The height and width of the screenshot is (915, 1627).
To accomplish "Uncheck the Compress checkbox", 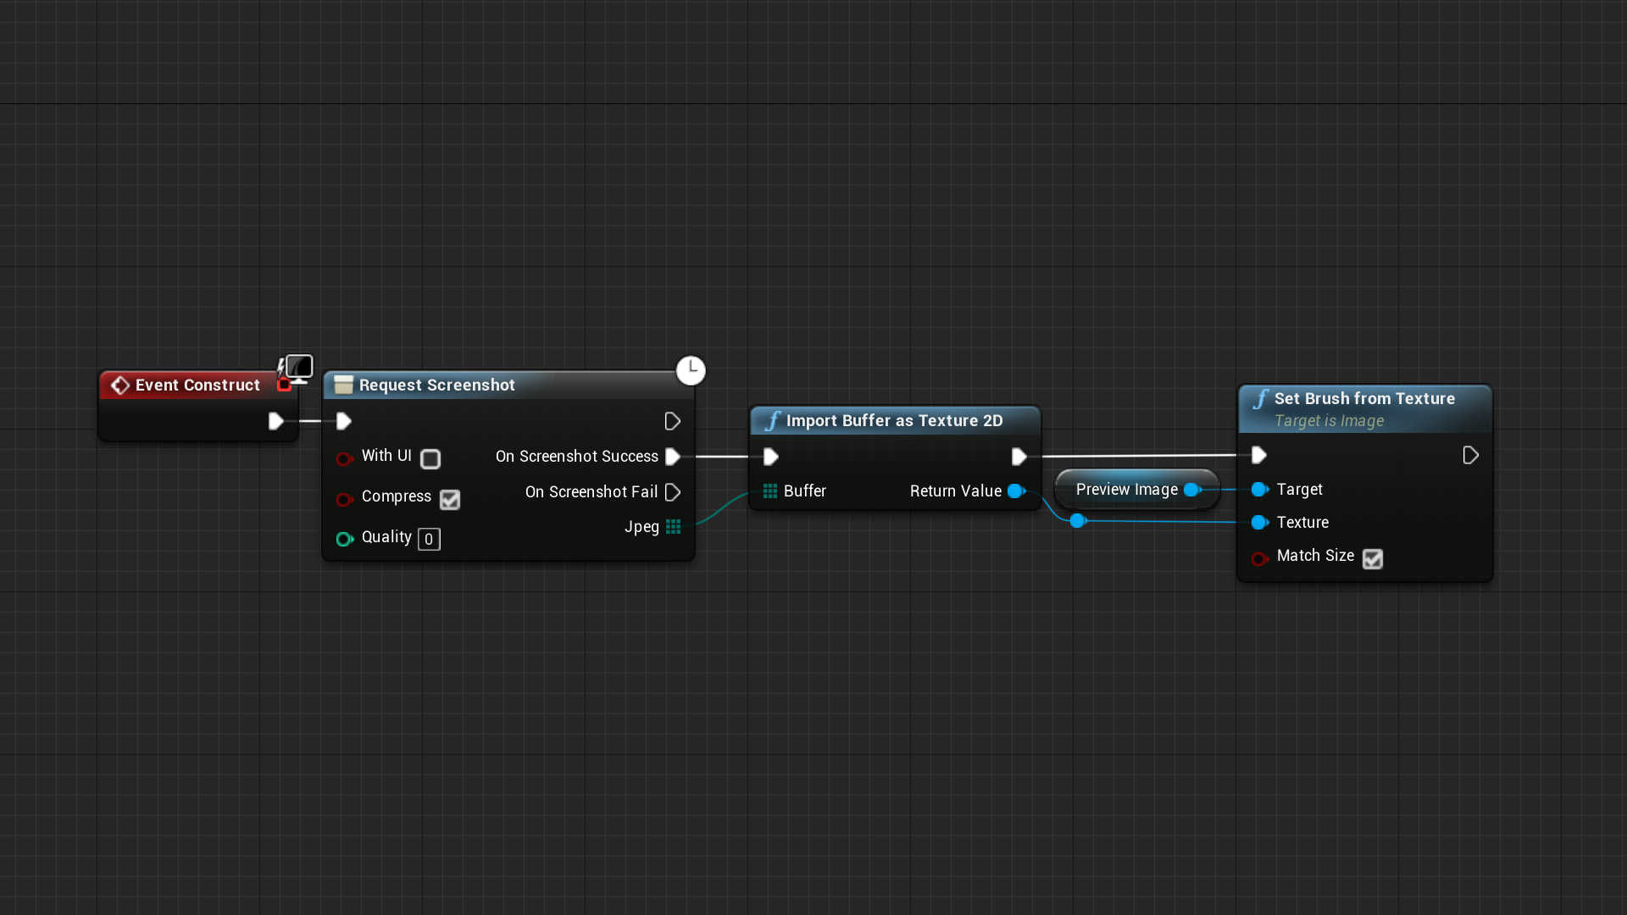I will click(450, 500).
